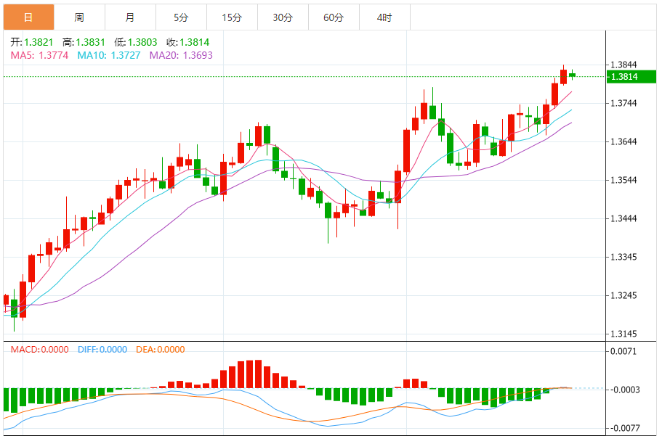Click the -0.0077 MACD axis label
Image resolution: width=662 pixels, height=436 pixels.
[624, 429]
